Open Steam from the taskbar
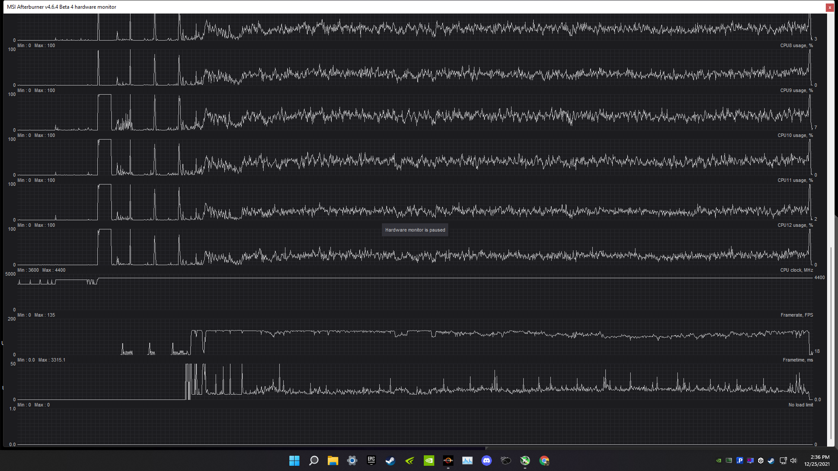838x471 pixels. (x=390, y=461)
